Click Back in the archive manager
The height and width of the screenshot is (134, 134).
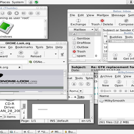coord(106,91)
